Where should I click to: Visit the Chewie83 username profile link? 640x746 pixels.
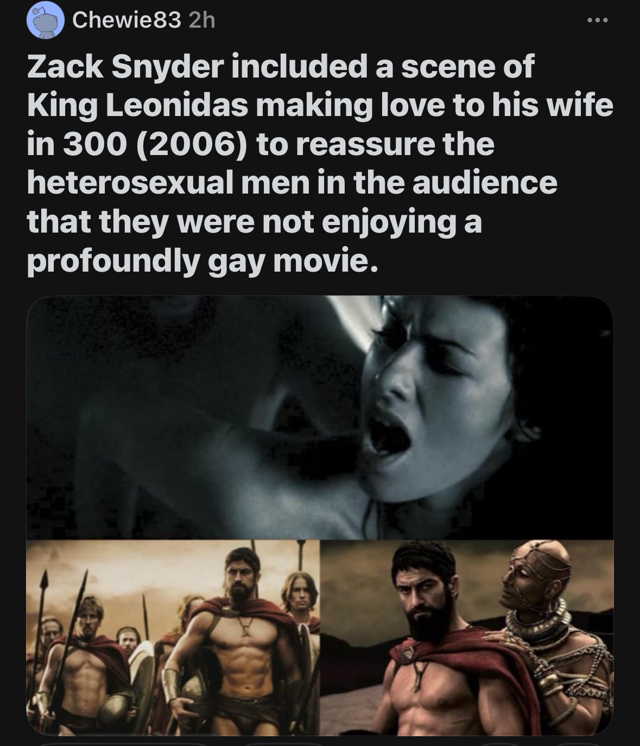[x=126, y=21]
